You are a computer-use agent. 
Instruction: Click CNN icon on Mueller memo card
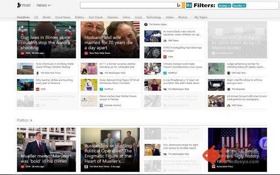22,166
